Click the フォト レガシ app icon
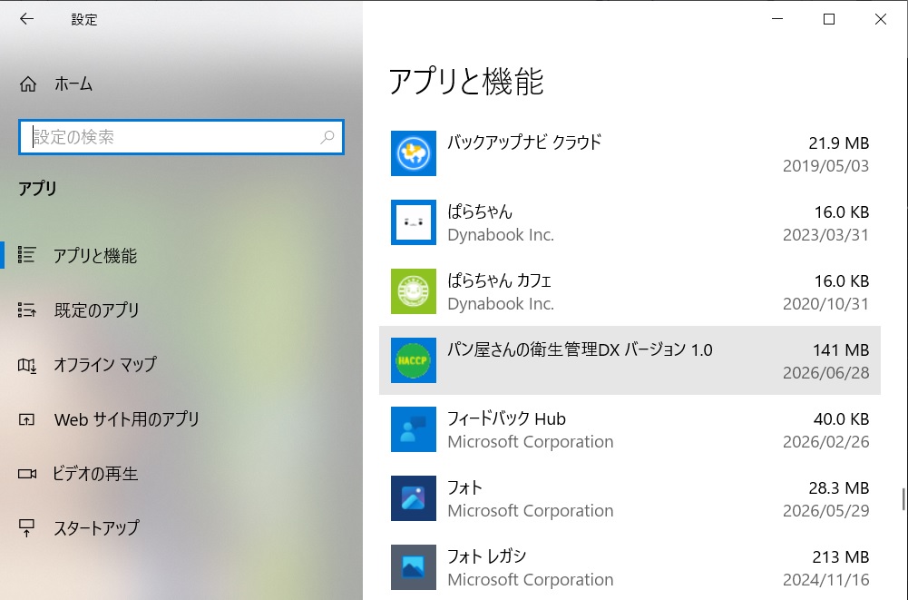Viewport: 908px width, 600px height. pyautogui.click(x=414, y=567)
